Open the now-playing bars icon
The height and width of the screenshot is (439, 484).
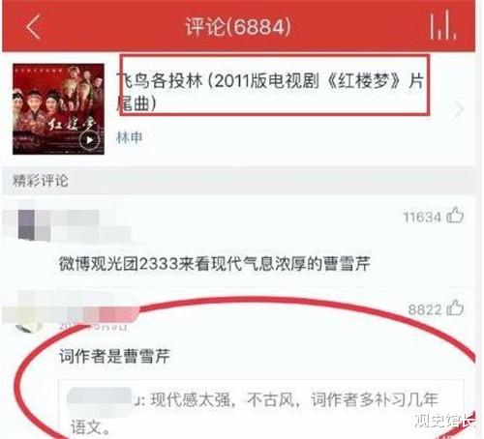pyautogui.click(x=442, y=25)
